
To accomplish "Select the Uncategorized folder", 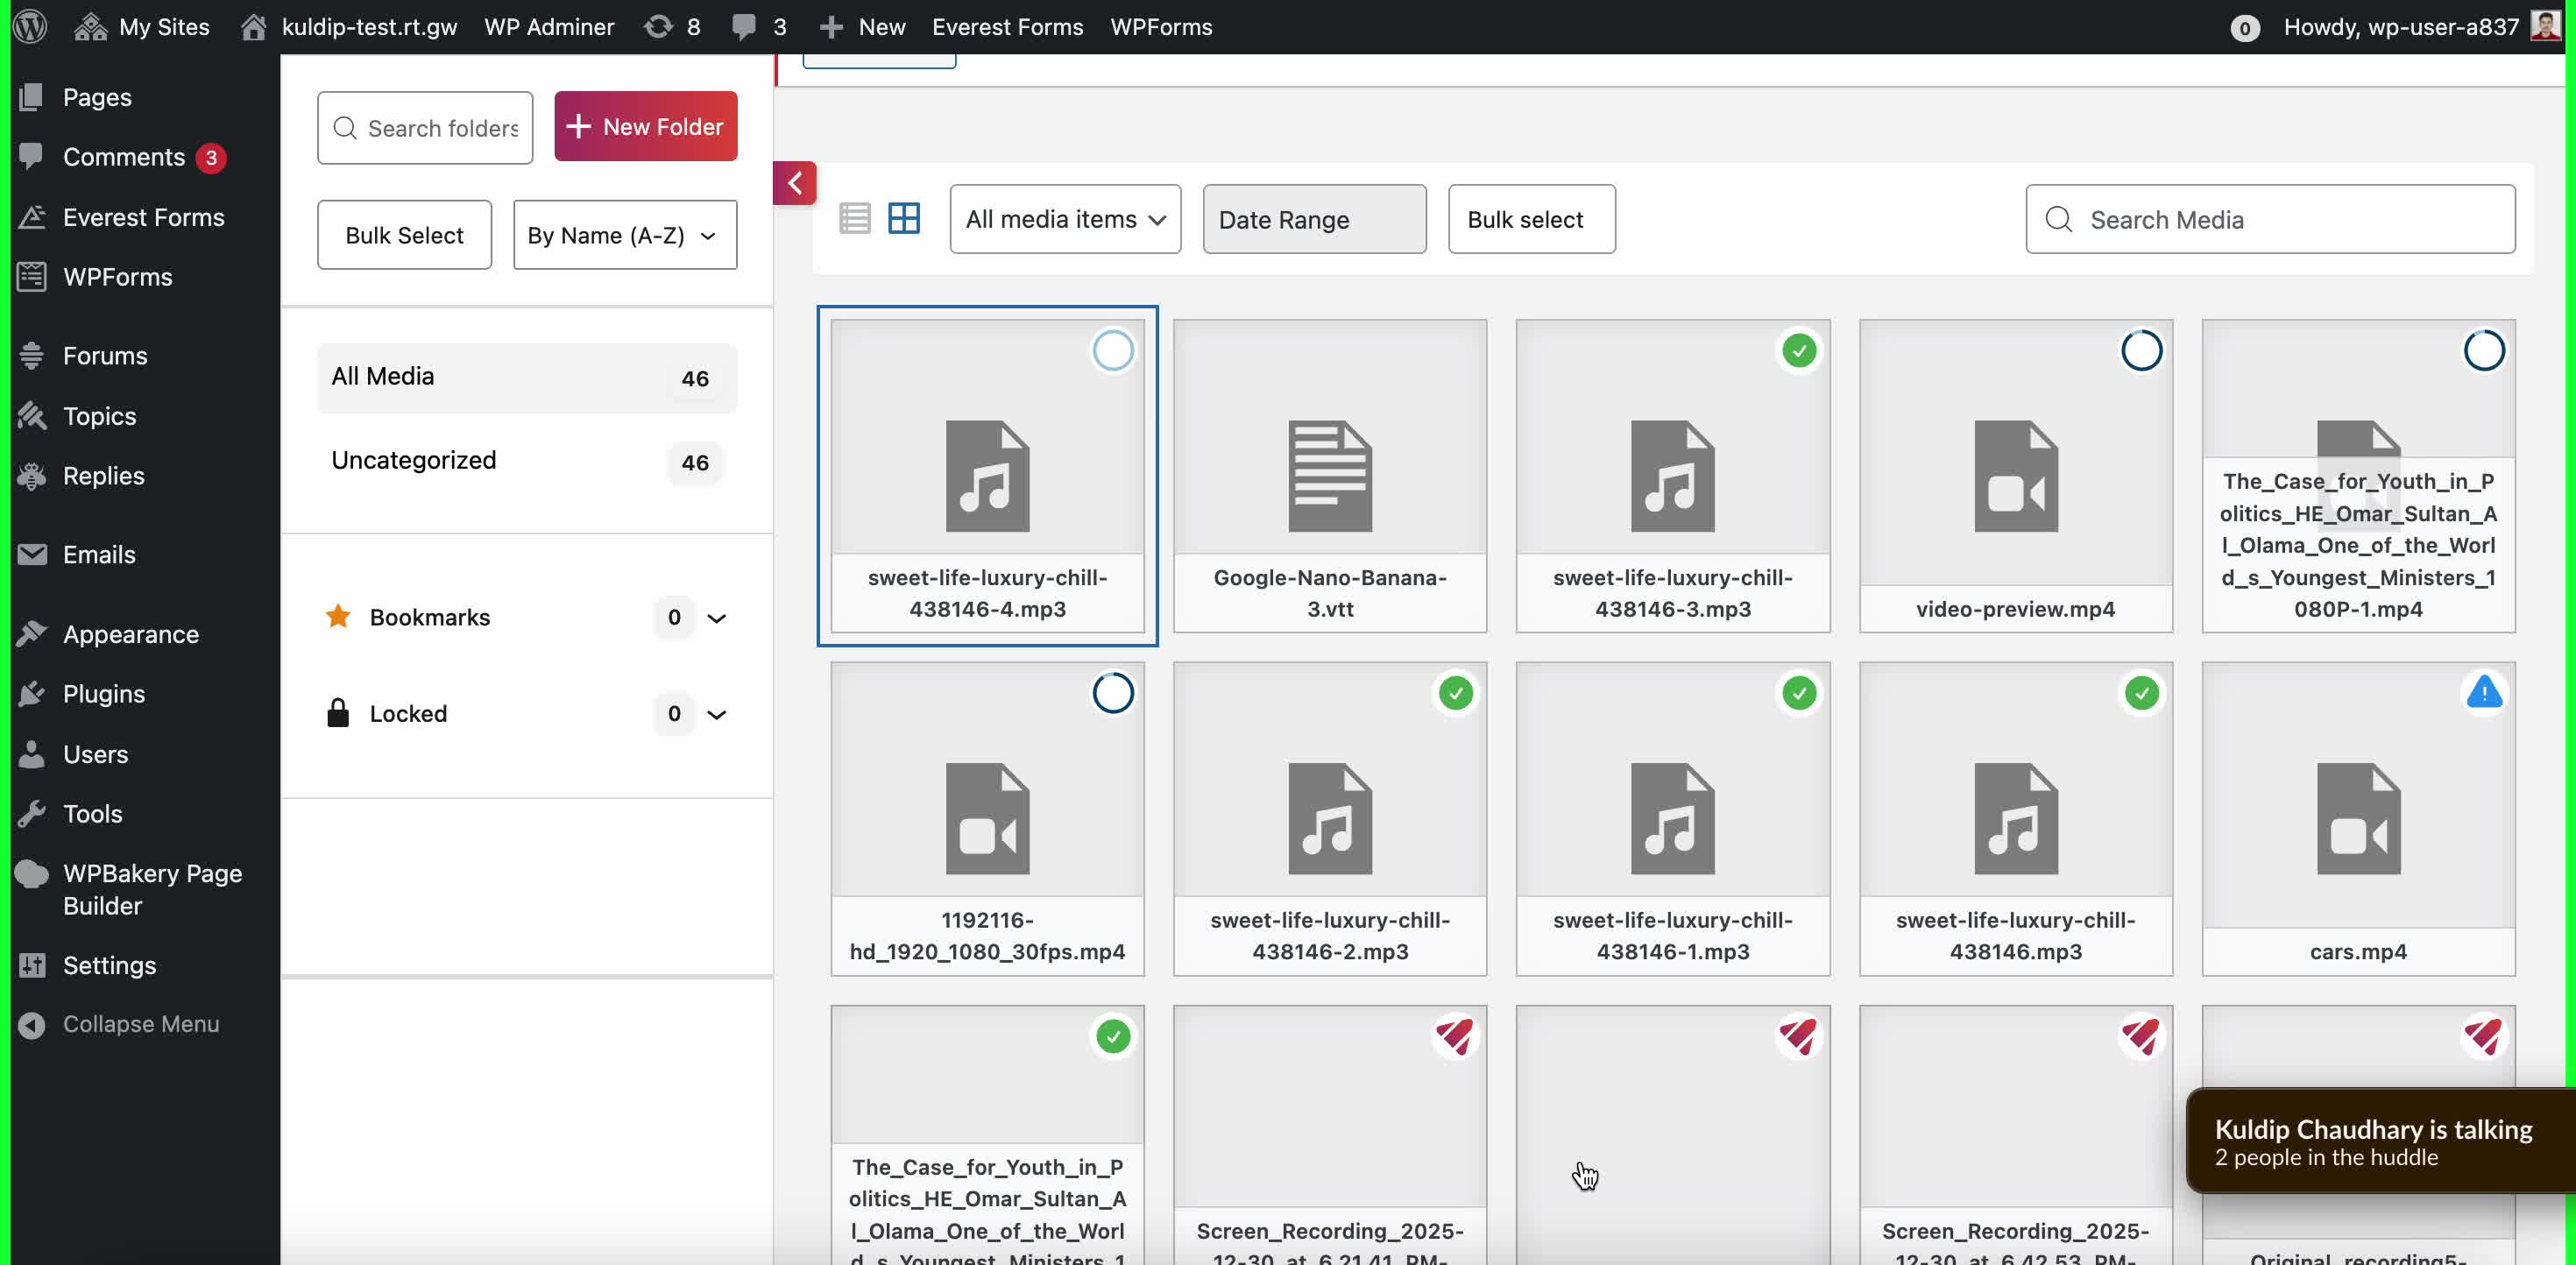I will [413, 460].
